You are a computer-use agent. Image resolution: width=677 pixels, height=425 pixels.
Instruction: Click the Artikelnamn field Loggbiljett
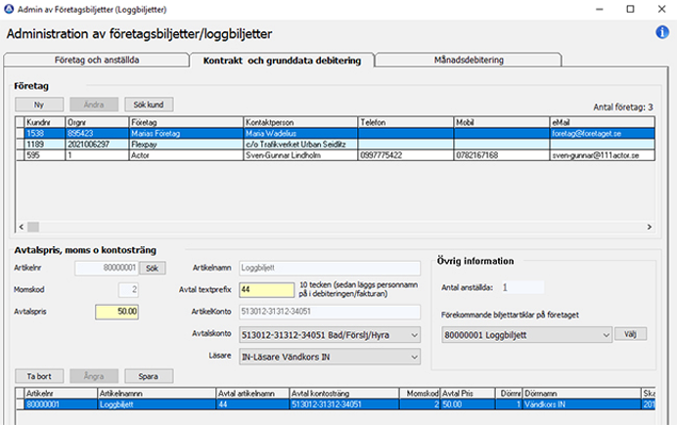(x=330, y=268)
